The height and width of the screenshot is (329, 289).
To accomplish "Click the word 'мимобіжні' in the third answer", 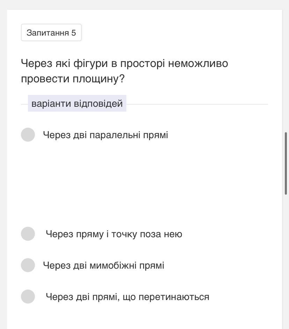I will [113, 266].
